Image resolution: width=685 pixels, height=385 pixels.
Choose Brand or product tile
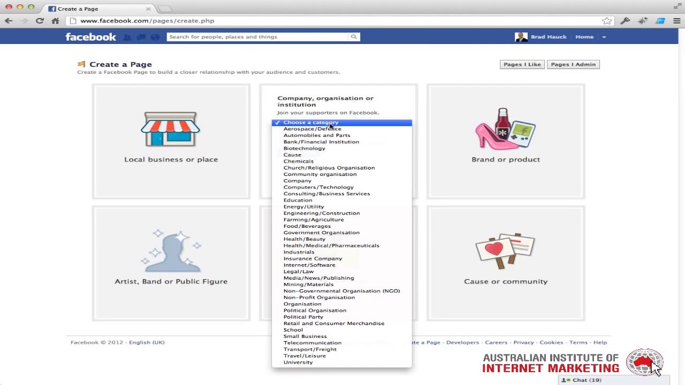click(506, 141)
